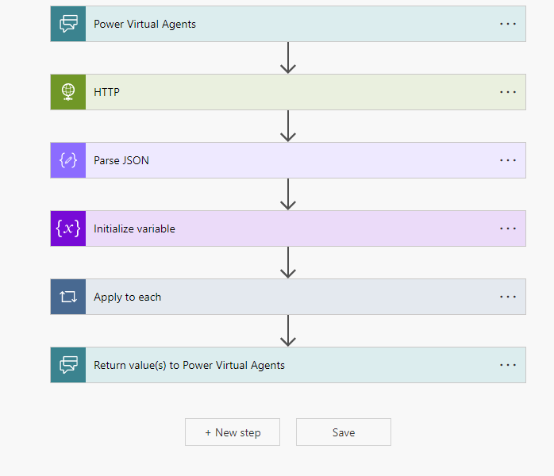Screen dimensions: 554x476
Task: Click the Apply to each loop icon
Action: (68, 297)
